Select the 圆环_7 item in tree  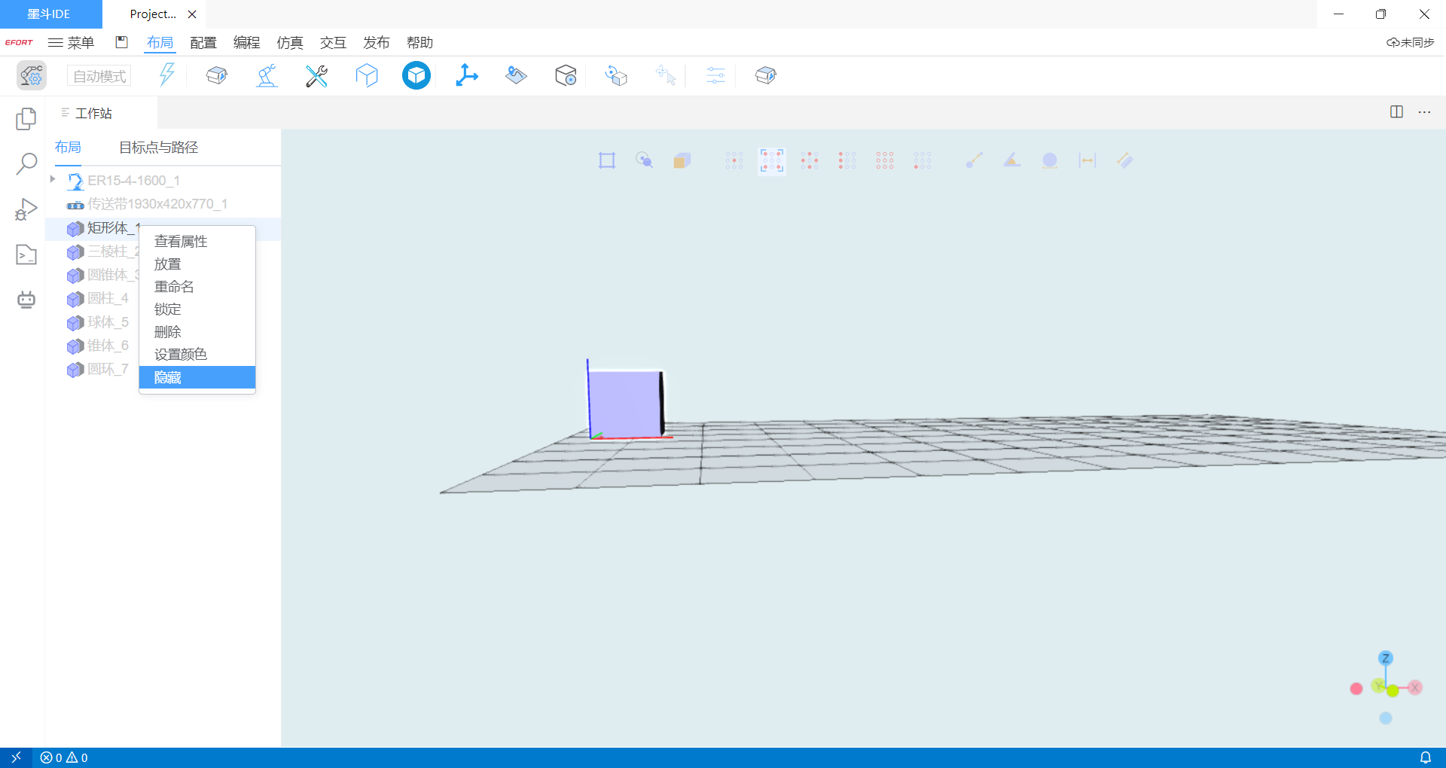[108, 369]
